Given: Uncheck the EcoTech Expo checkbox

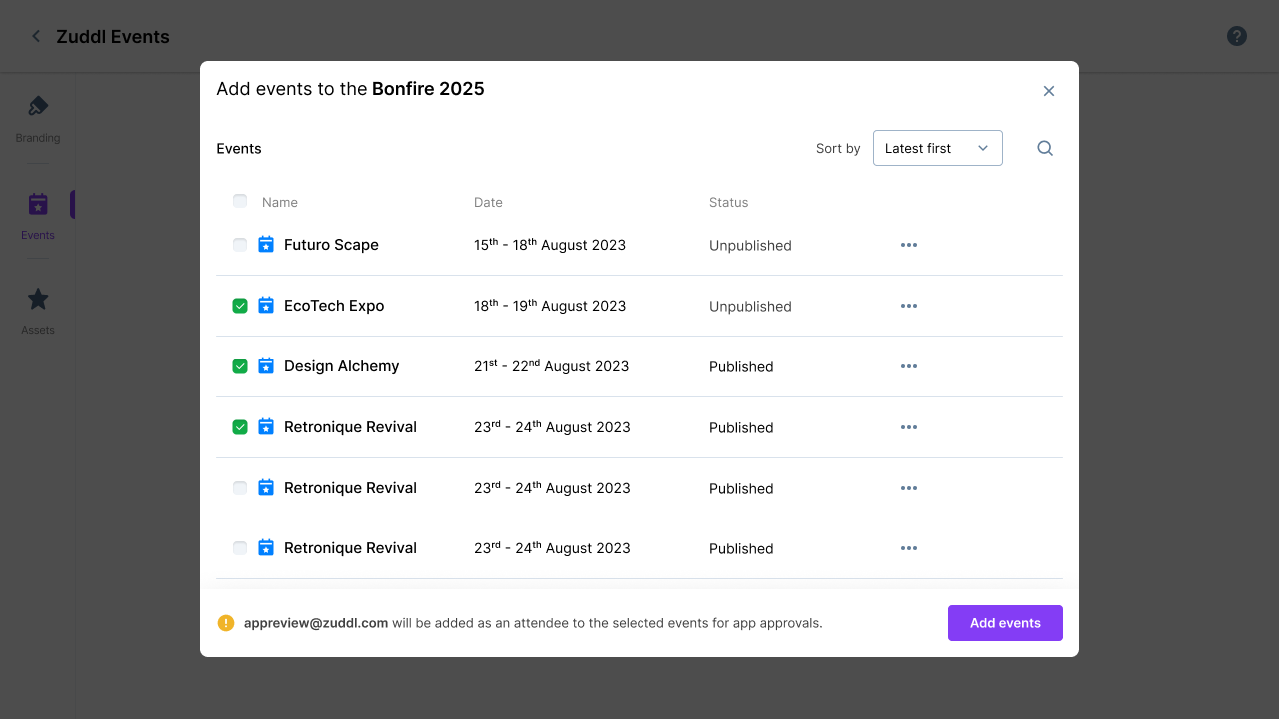Looking at the screenshot, I should click(240, 306).
